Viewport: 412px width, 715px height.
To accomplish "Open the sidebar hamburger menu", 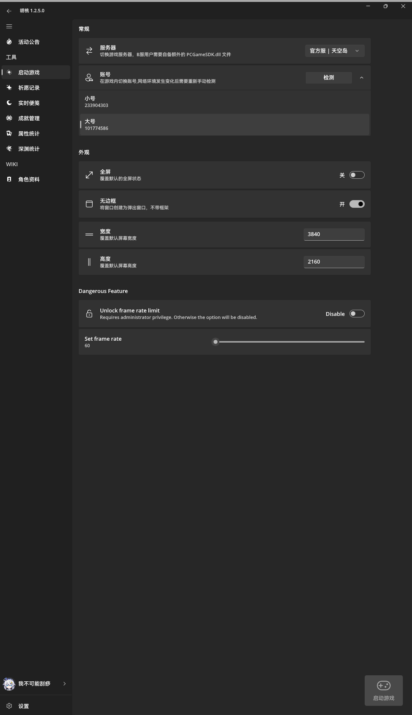I will coord(9,26).
